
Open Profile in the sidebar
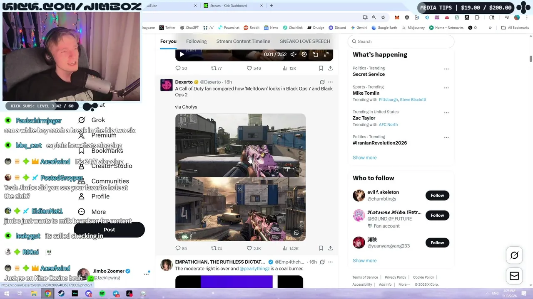[x=94, y=196]
